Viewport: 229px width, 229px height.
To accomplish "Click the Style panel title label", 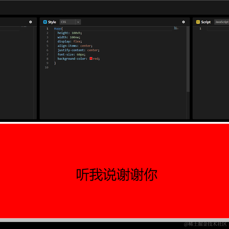I will point(52,22).
